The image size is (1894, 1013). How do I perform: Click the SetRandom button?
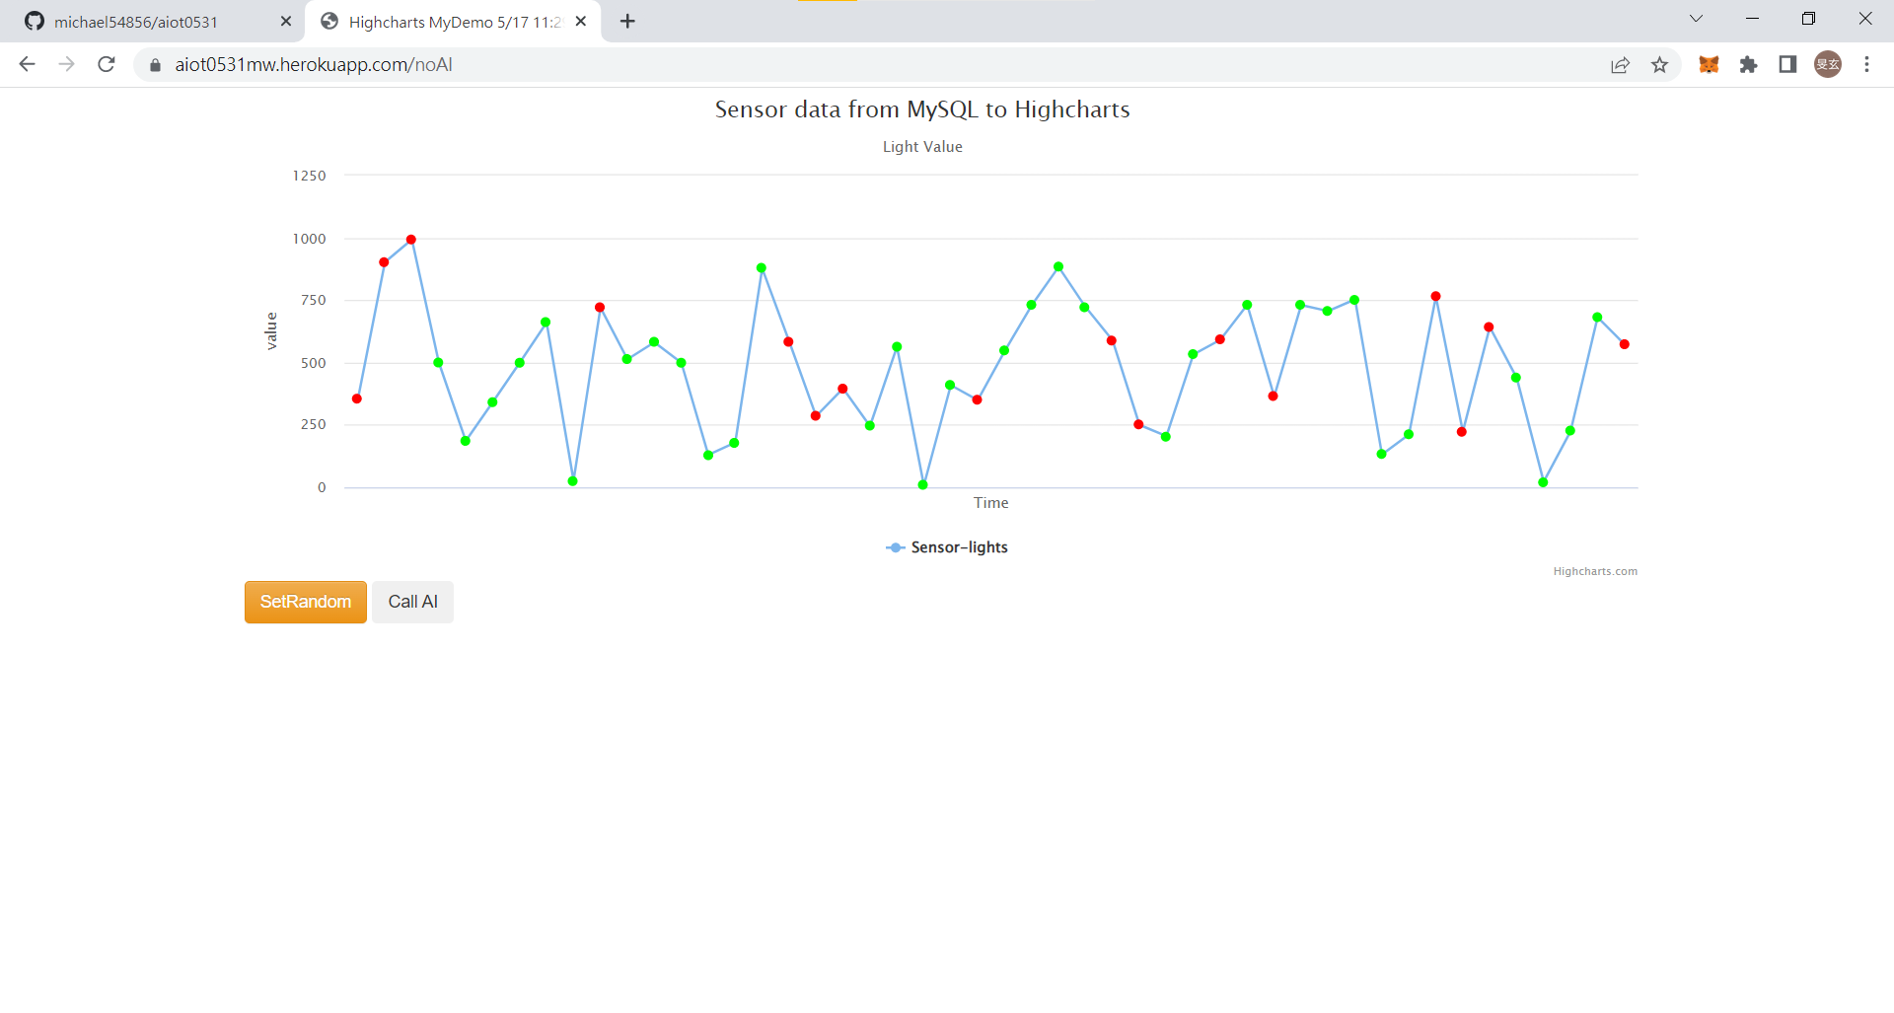306,602
